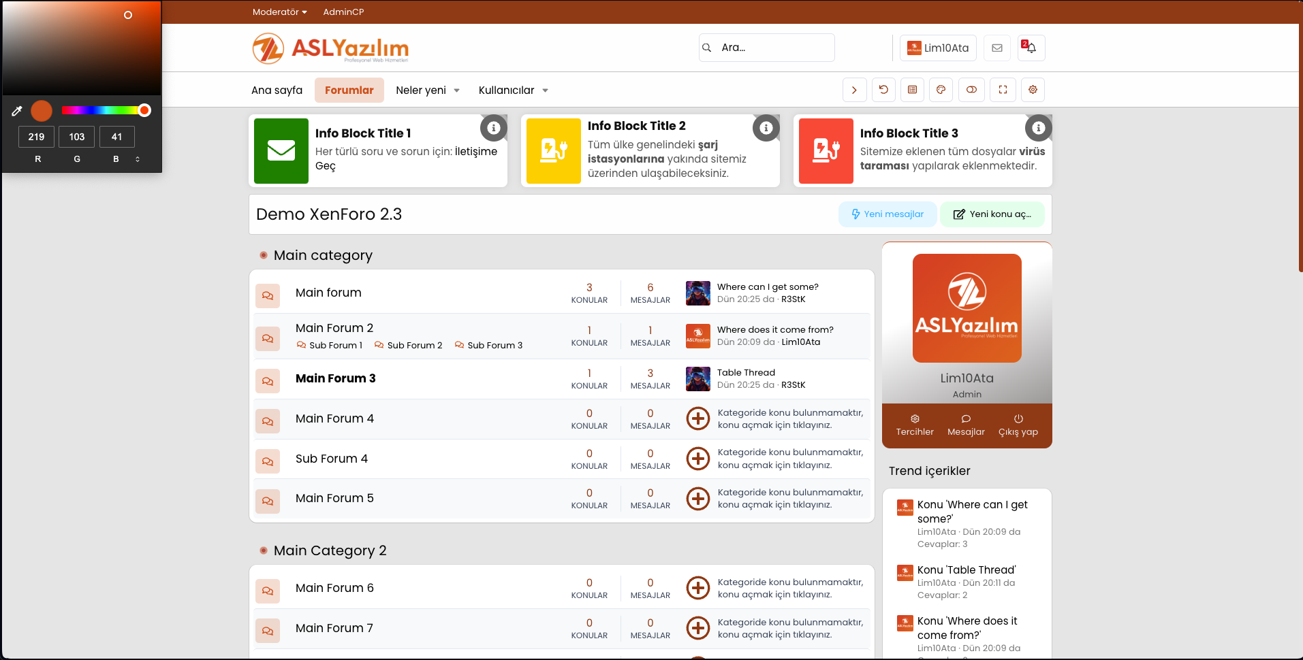The image size is (1303, 660).
Task: Select the Forumlar tab
Action: [349, 90]
